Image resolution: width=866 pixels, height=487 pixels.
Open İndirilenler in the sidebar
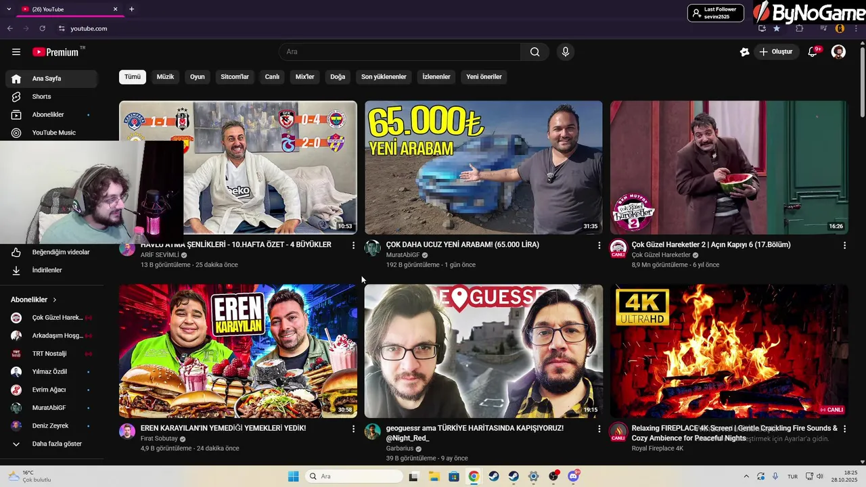[51, 271]
